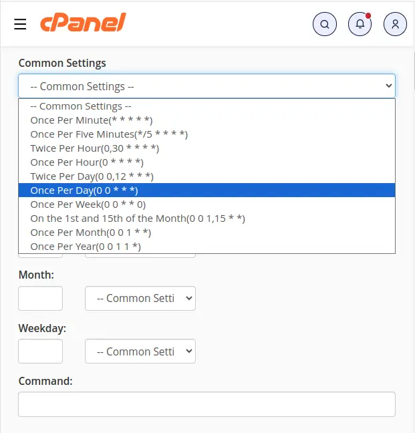Pick Twice Per Day option
Screen dimensions: 415x433
[x=206, y=176]
